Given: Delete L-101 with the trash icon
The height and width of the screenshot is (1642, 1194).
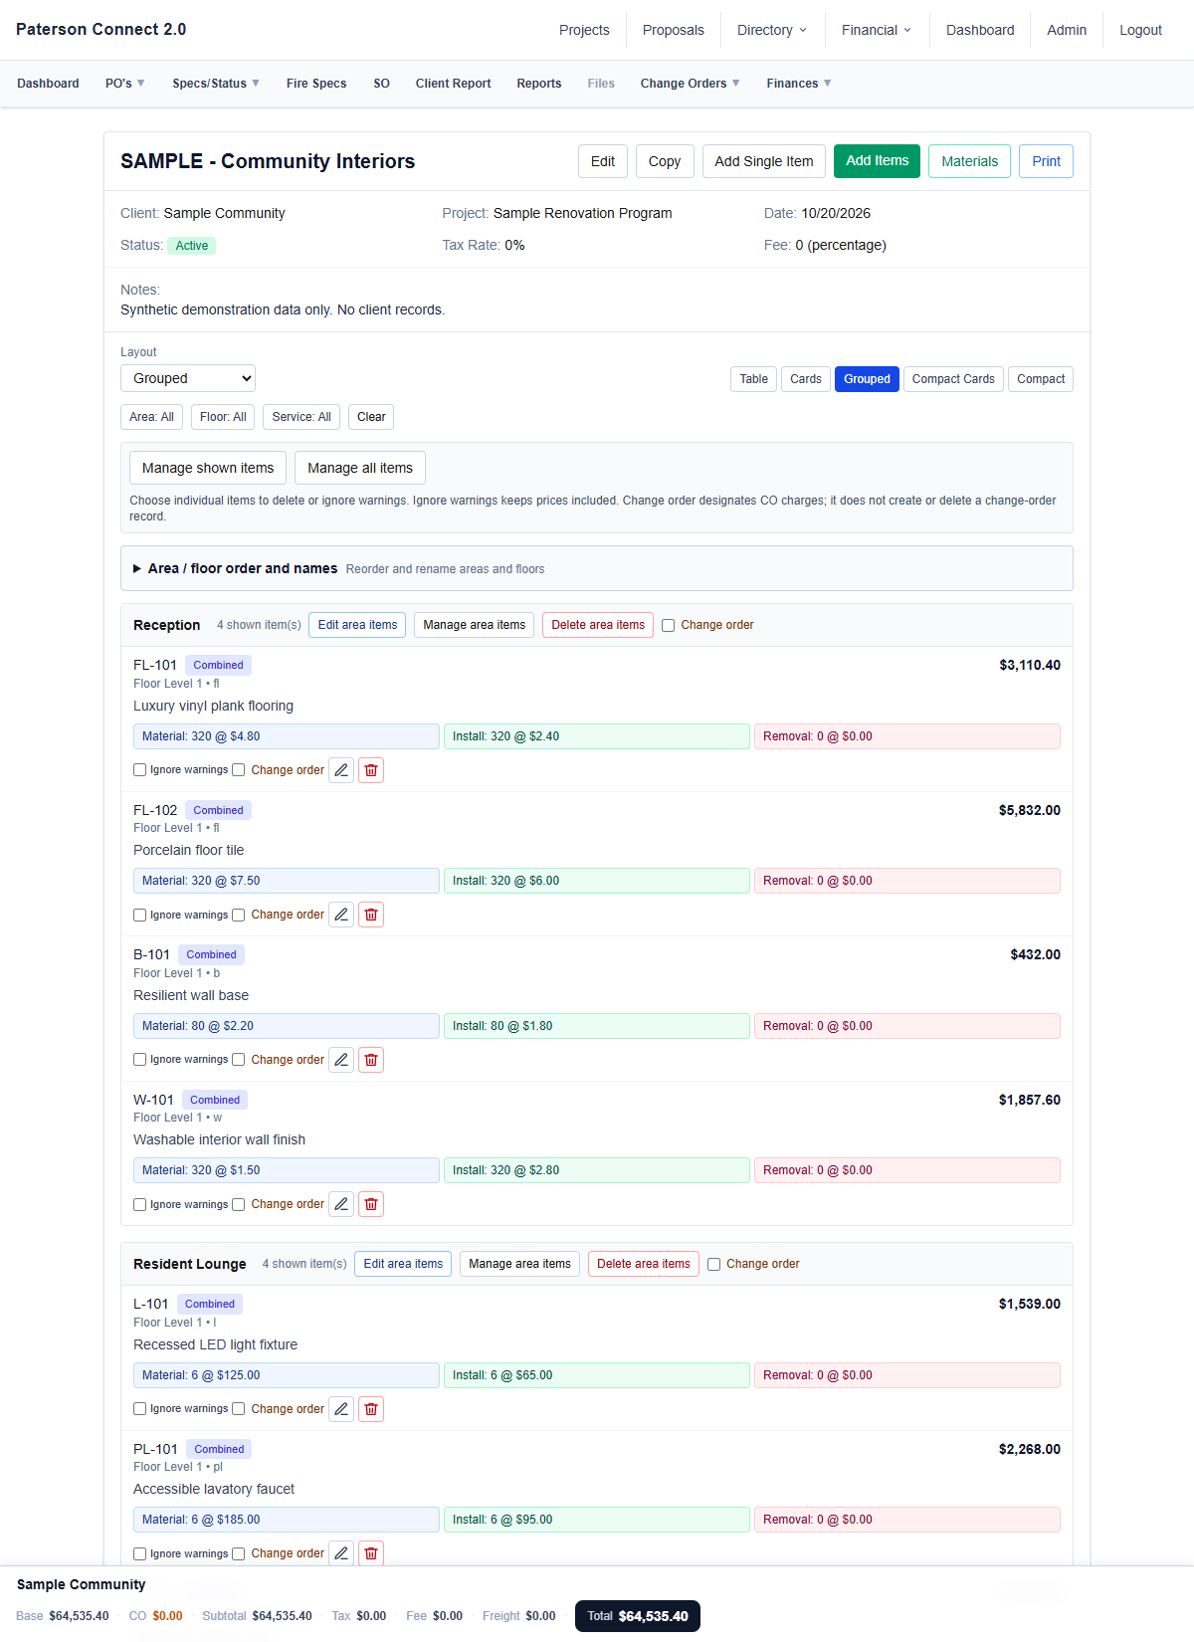Looking at the screenshot, I should tap(371, 1409).
